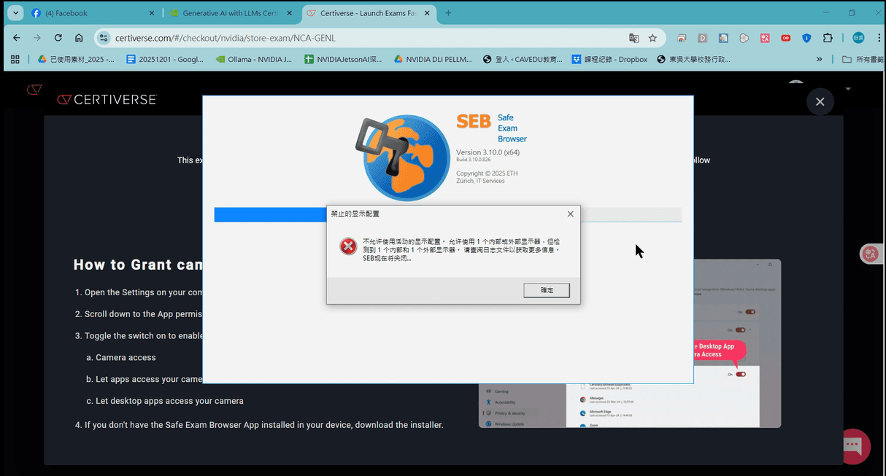Image resolution: width=886 pixels, height=476 pixels.
Task: Click 'c. Let desktop apps access your camera'
Action: 164,401
